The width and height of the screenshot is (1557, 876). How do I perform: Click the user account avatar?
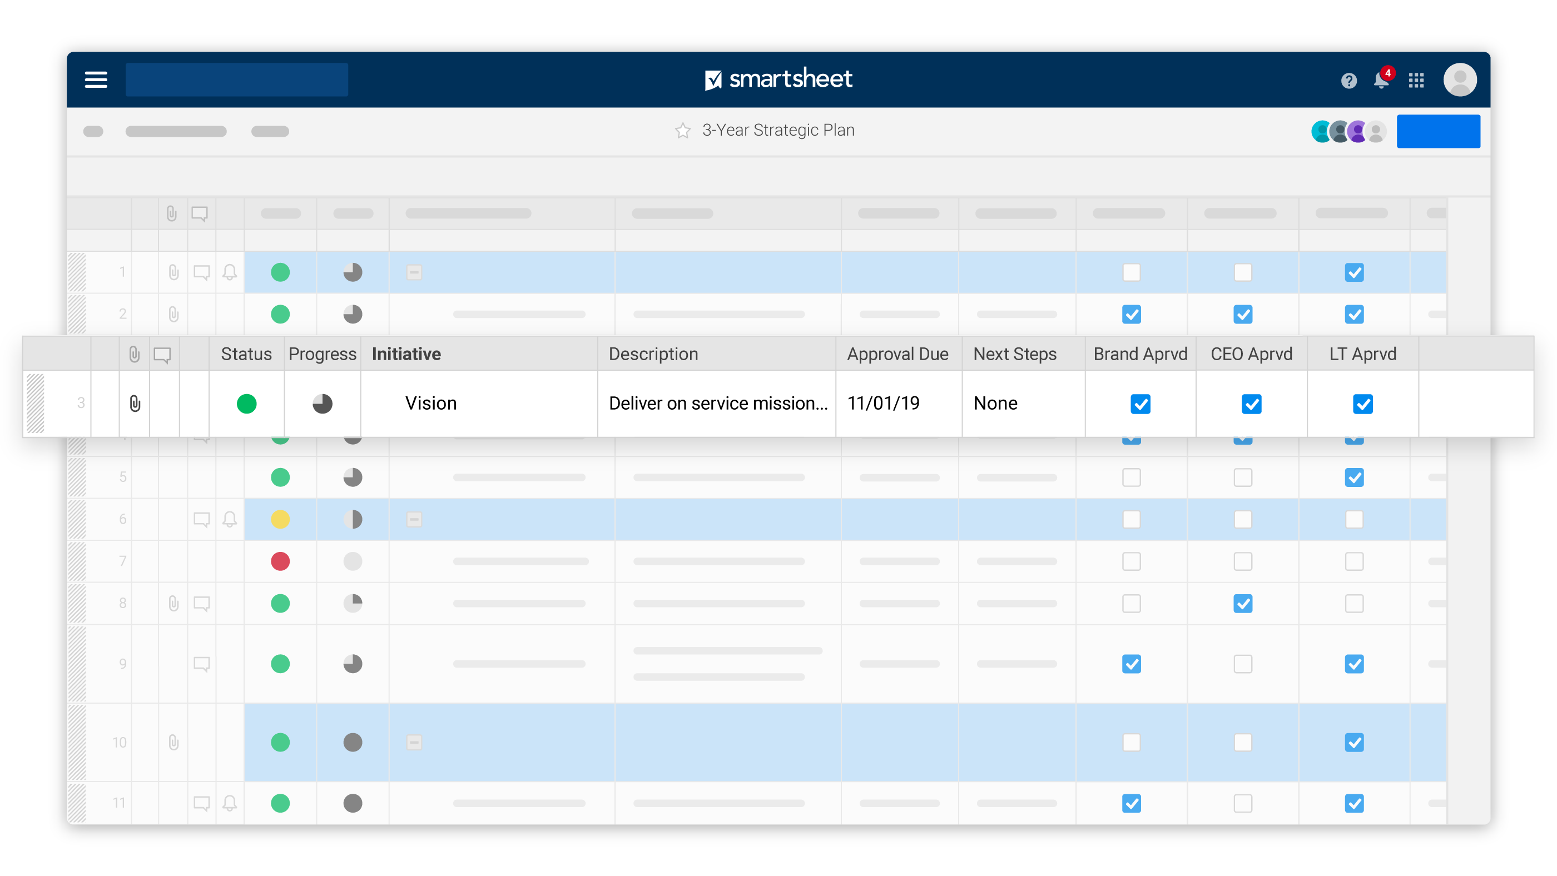tap(1460, 79)
